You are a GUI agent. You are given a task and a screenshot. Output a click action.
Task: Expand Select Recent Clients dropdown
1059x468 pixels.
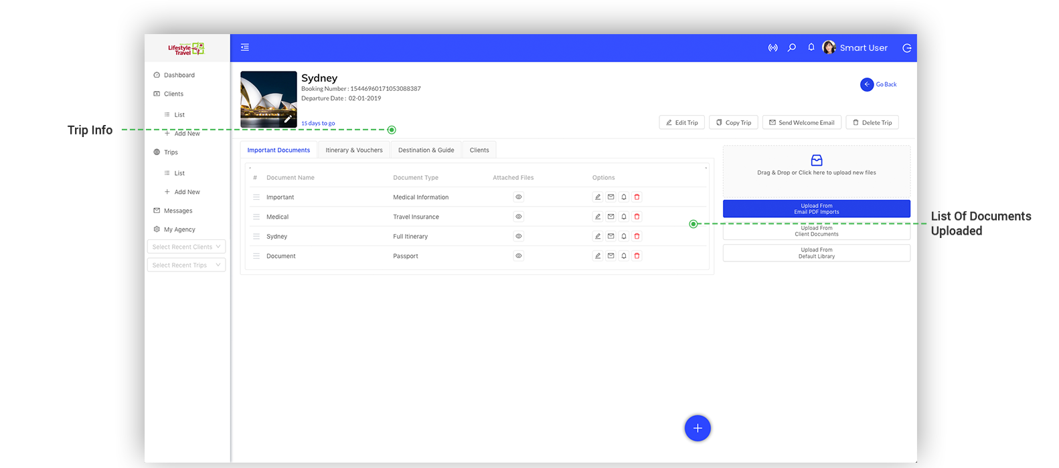coord(186,247)
